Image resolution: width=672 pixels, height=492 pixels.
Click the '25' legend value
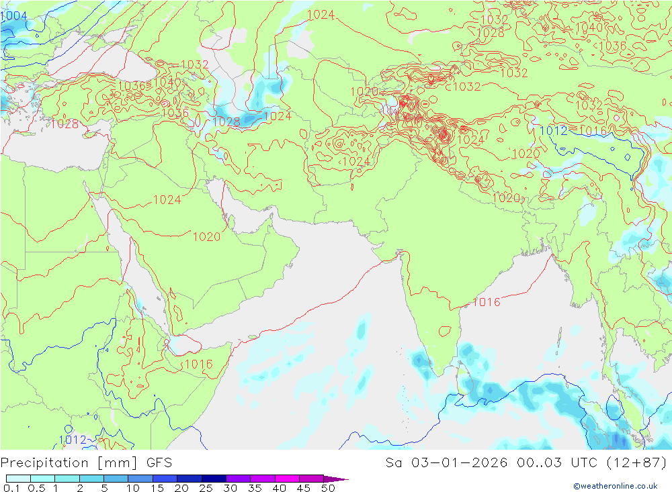click(206, 488)
